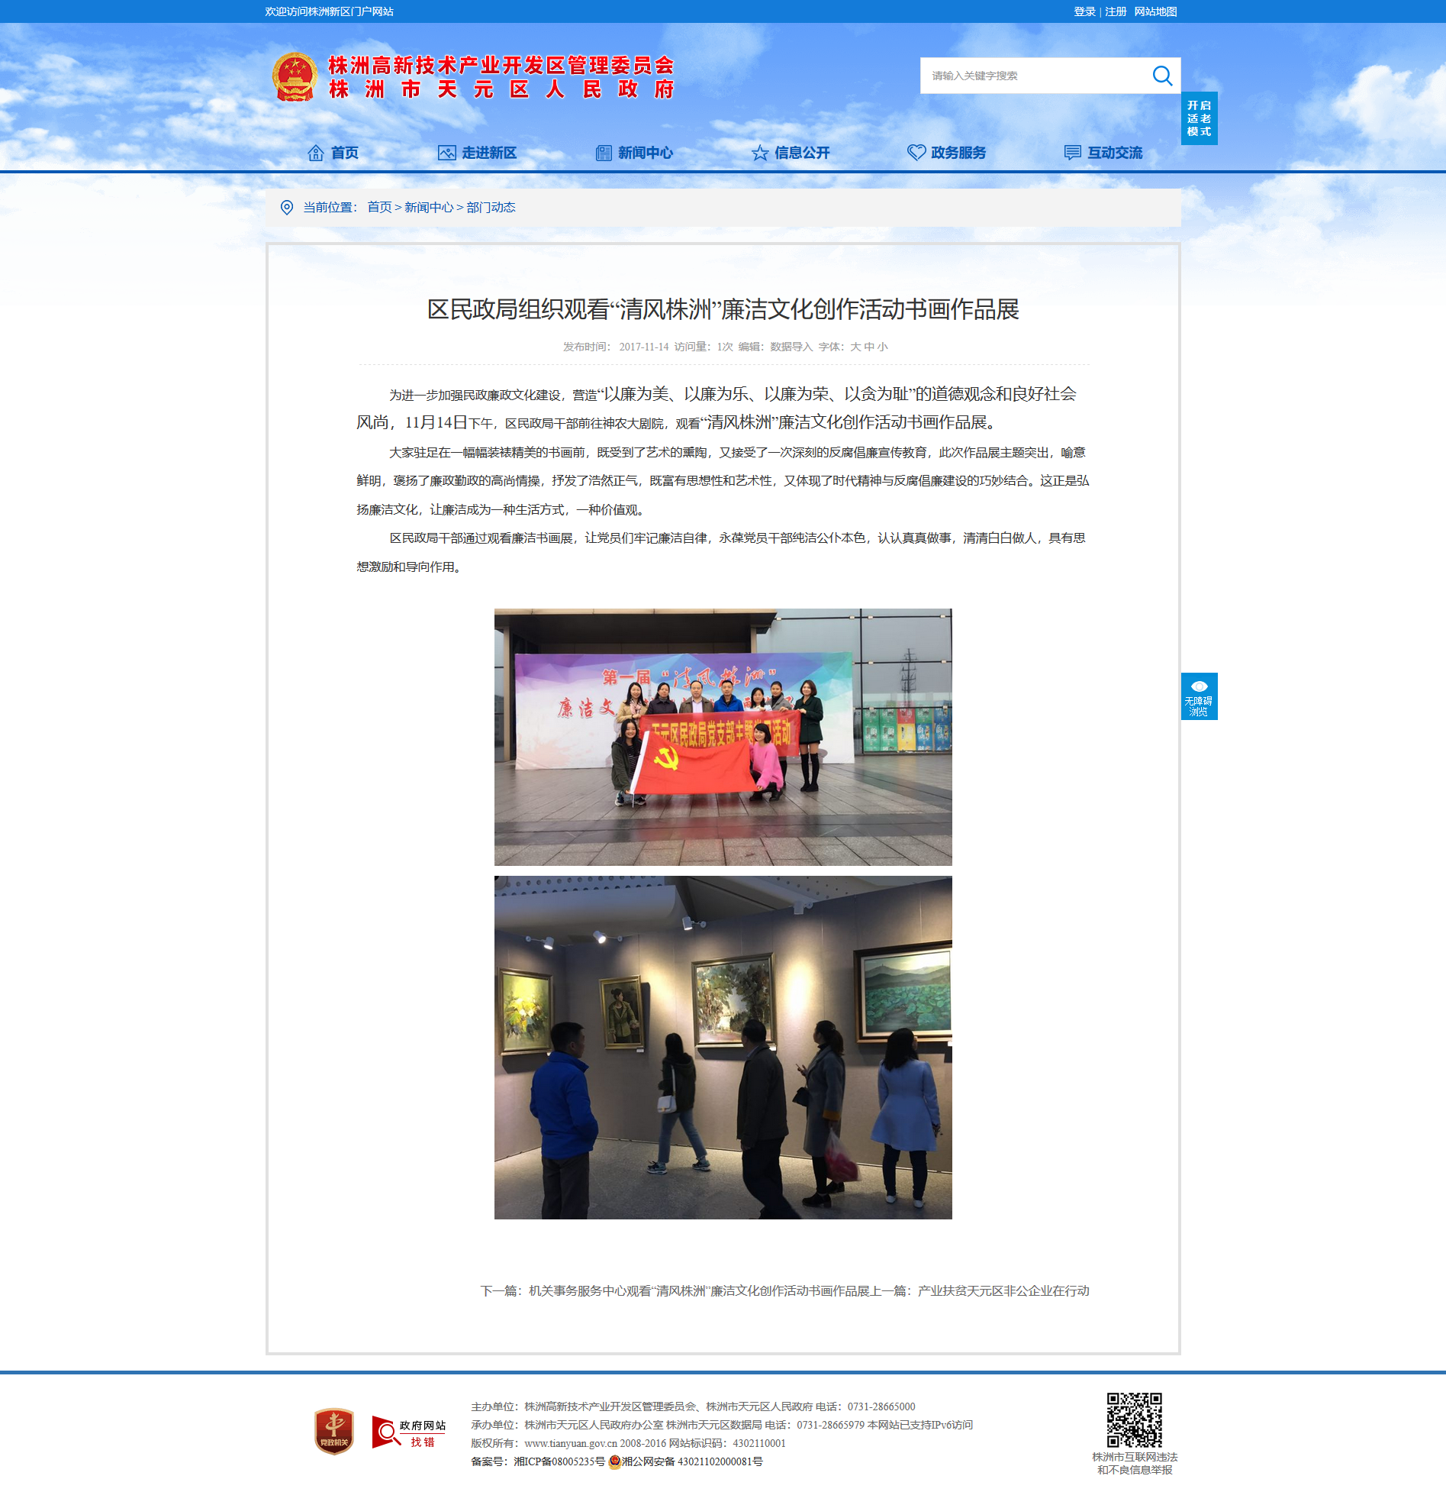This screenshot has width=1446, height=1492.
Task: Click the 登录 link
Action: click(x=1084, y=11)
